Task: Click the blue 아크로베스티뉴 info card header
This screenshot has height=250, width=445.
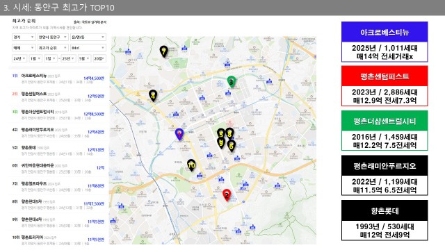Action: click(385, 32)
